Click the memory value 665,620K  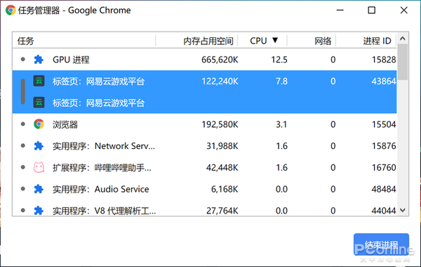tap(220, 60)
